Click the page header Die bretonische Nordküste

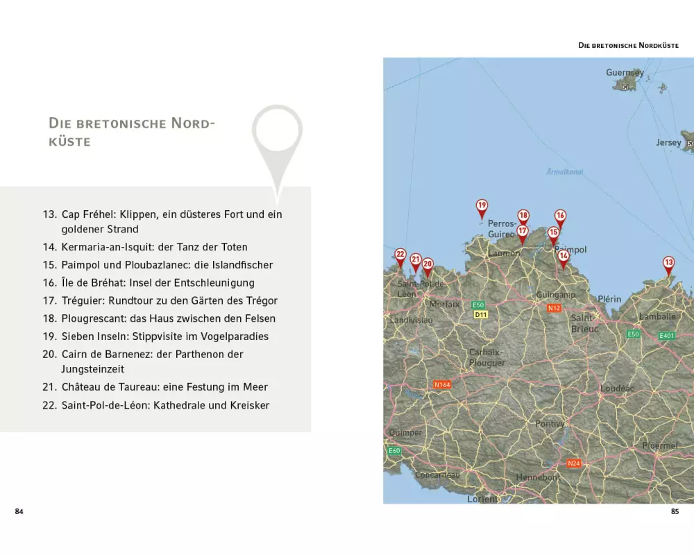click(628, 45)
